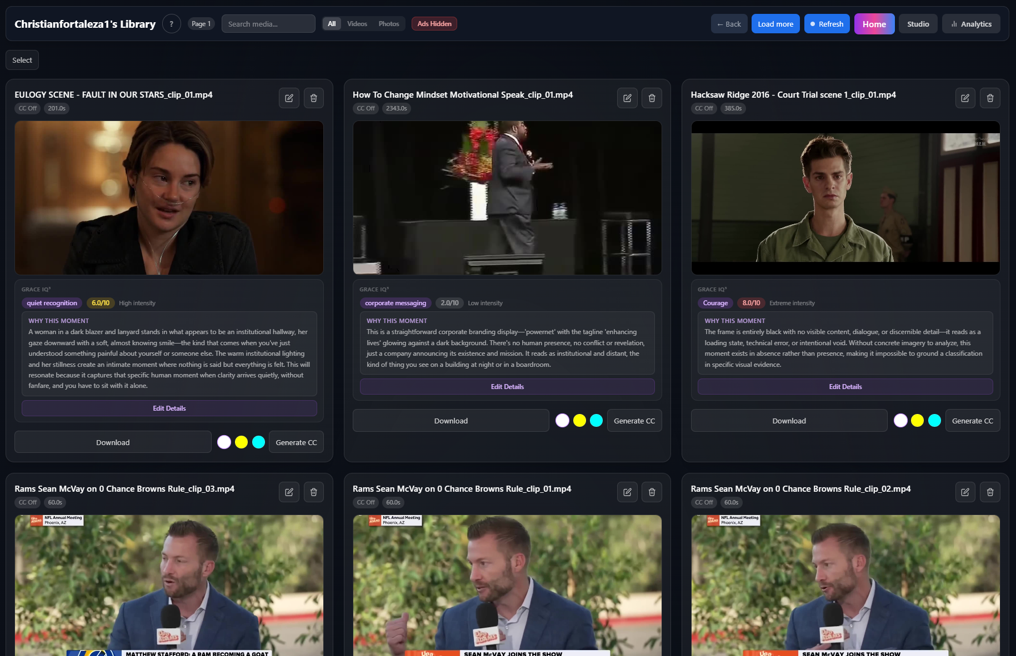Open the EULOGY SCENE video thumbnail

tap(169, 198)
